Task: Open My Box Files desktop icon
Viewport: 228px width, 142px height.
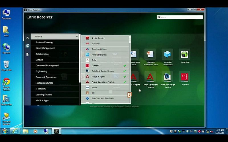Action: click(x=6, y=100)
